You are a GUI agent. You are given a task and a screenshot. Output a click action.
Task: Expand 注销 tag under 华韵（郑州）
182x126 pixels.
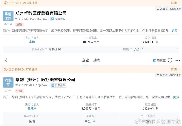(20, 91)
